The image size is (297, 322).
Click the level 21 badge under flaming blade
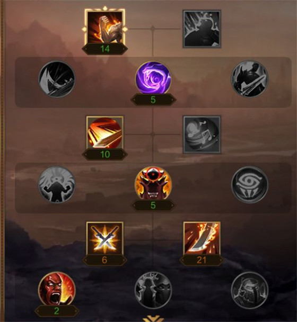pos(202,260)
